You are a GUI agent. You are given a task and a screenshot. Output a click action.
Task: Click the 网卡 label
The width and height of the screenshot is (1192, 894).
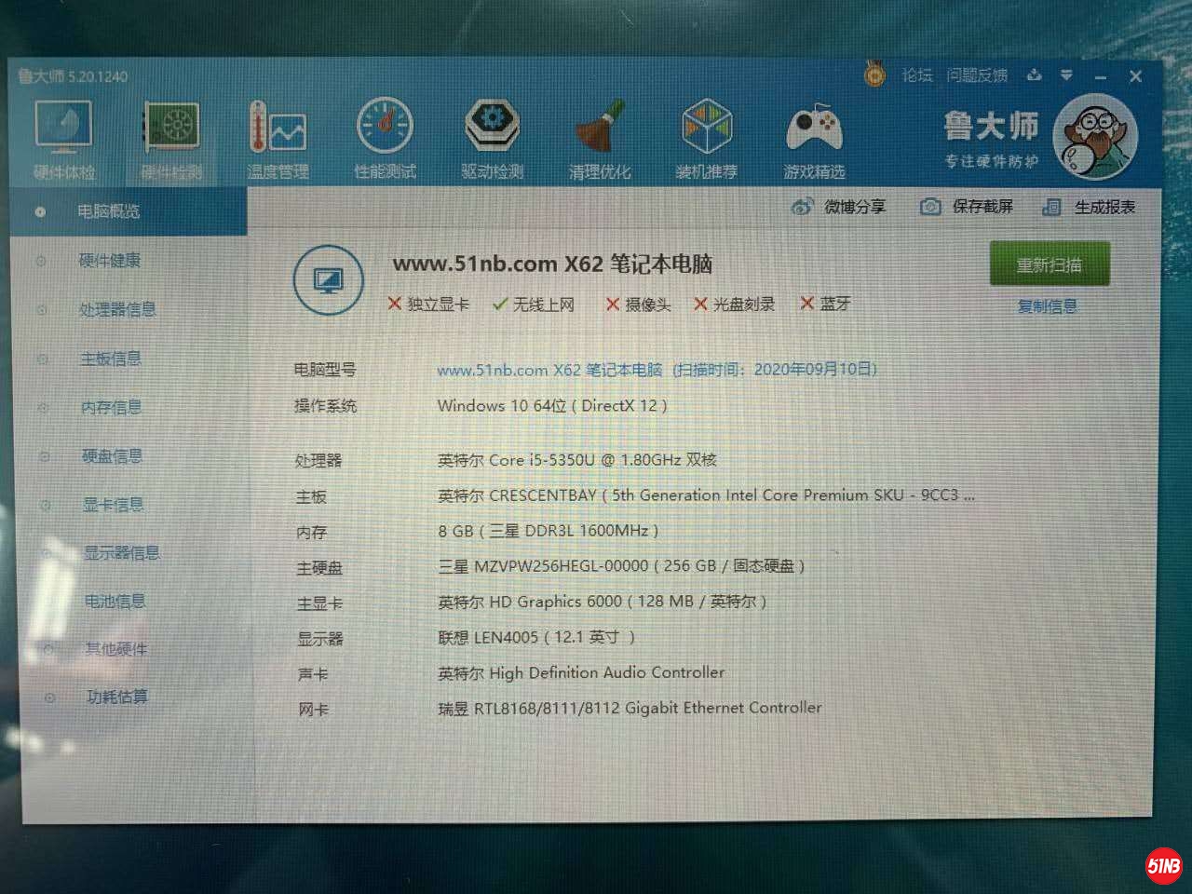pos(313,710)
